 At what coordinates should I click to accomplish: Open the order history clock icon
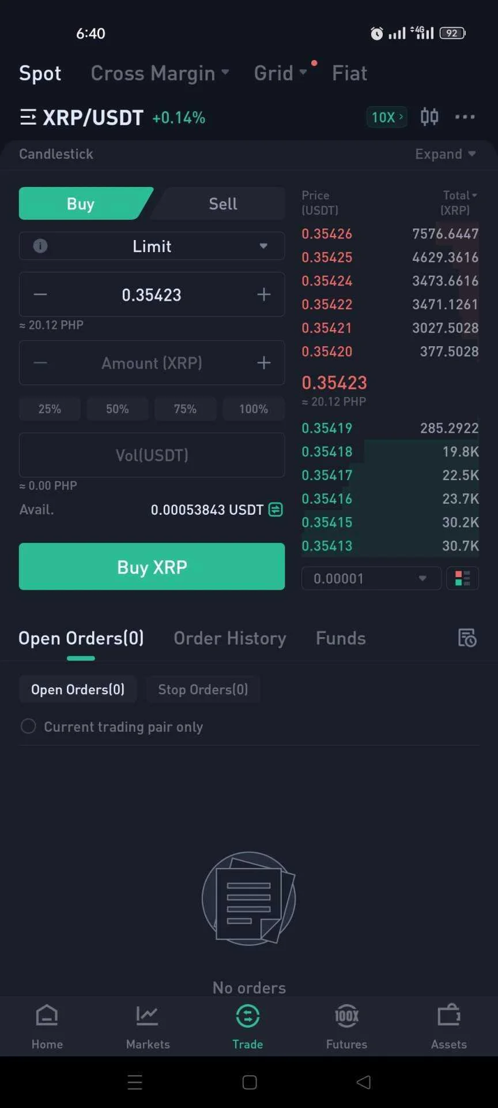(467, 638)
